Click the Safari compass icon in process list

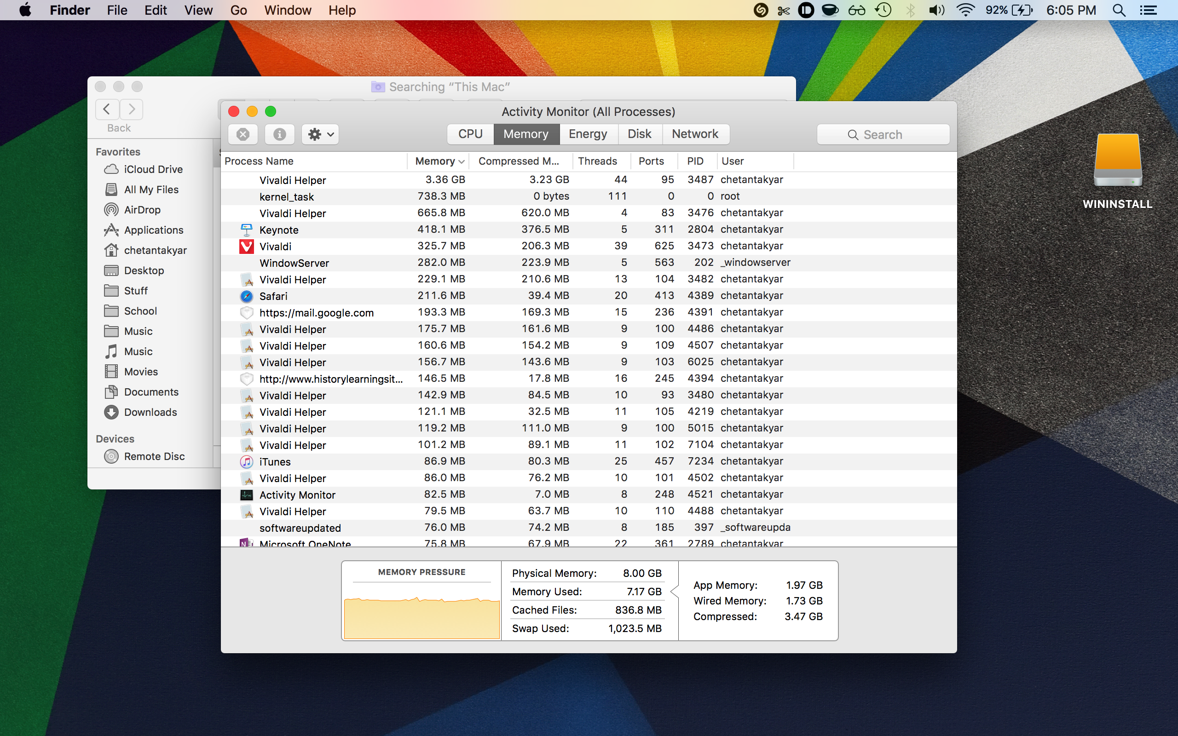click(247, 296)
